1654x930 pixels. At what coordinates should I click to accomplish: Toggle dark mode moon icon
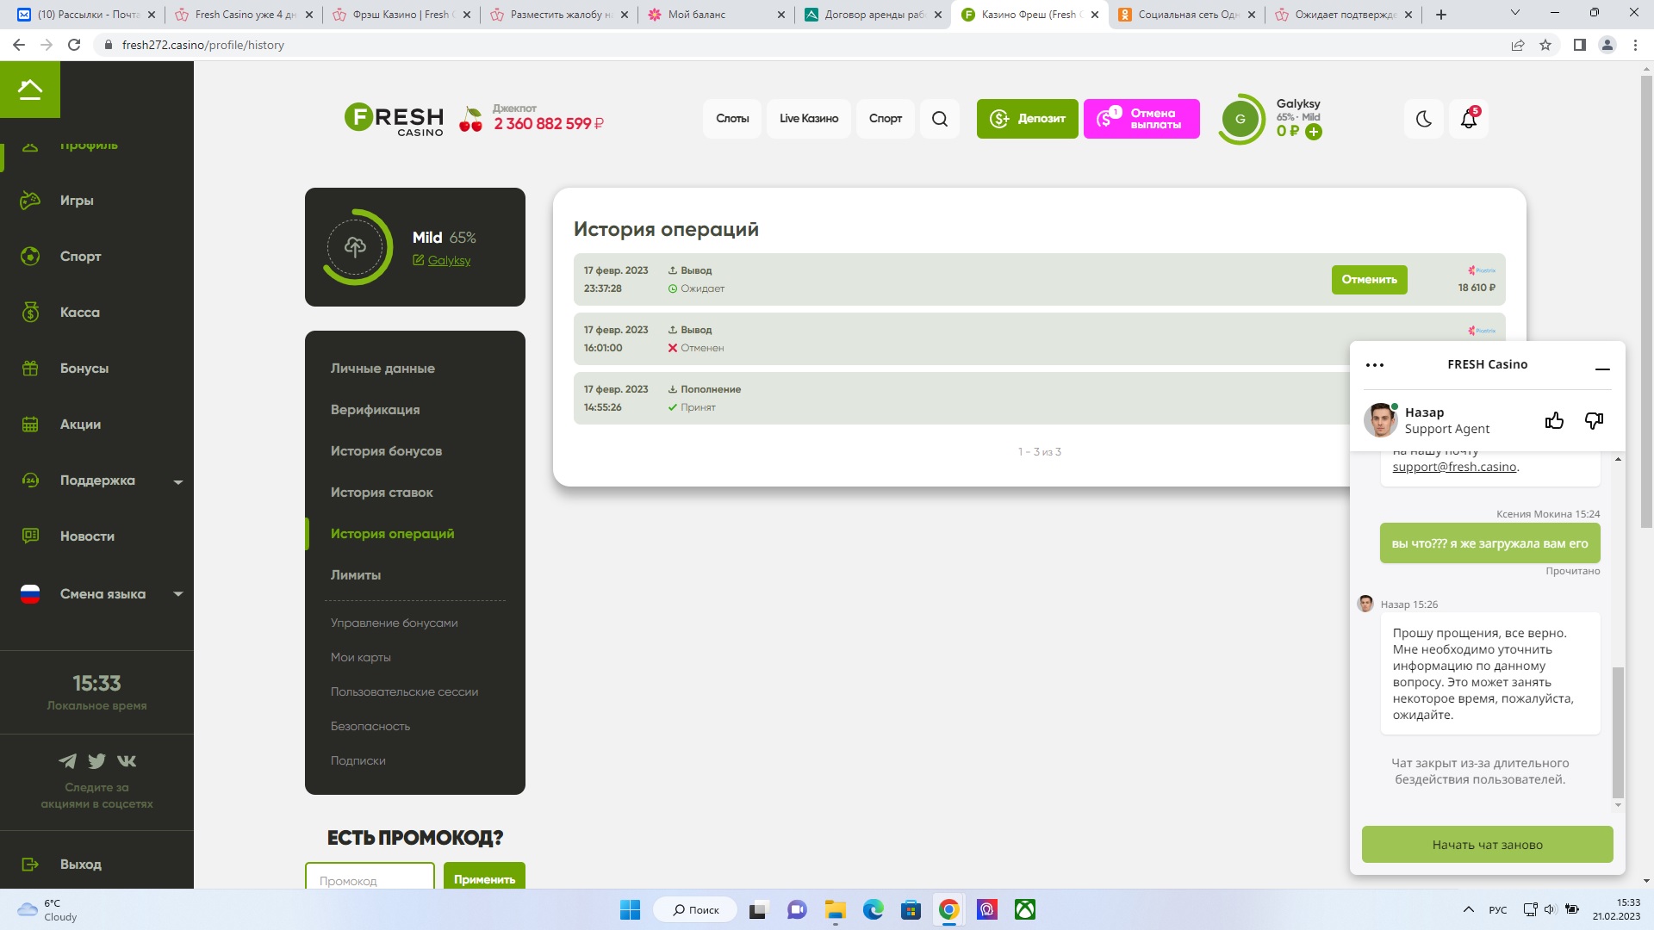click(x=1424, y=119)
